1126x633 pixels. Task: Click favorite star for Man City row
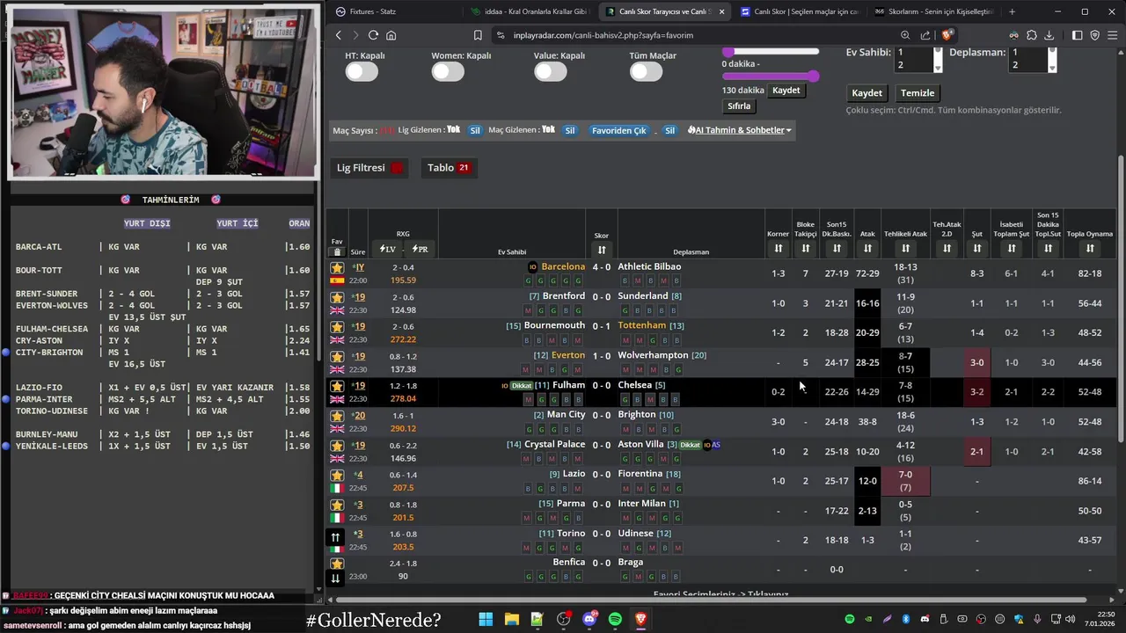pos(337,416)
